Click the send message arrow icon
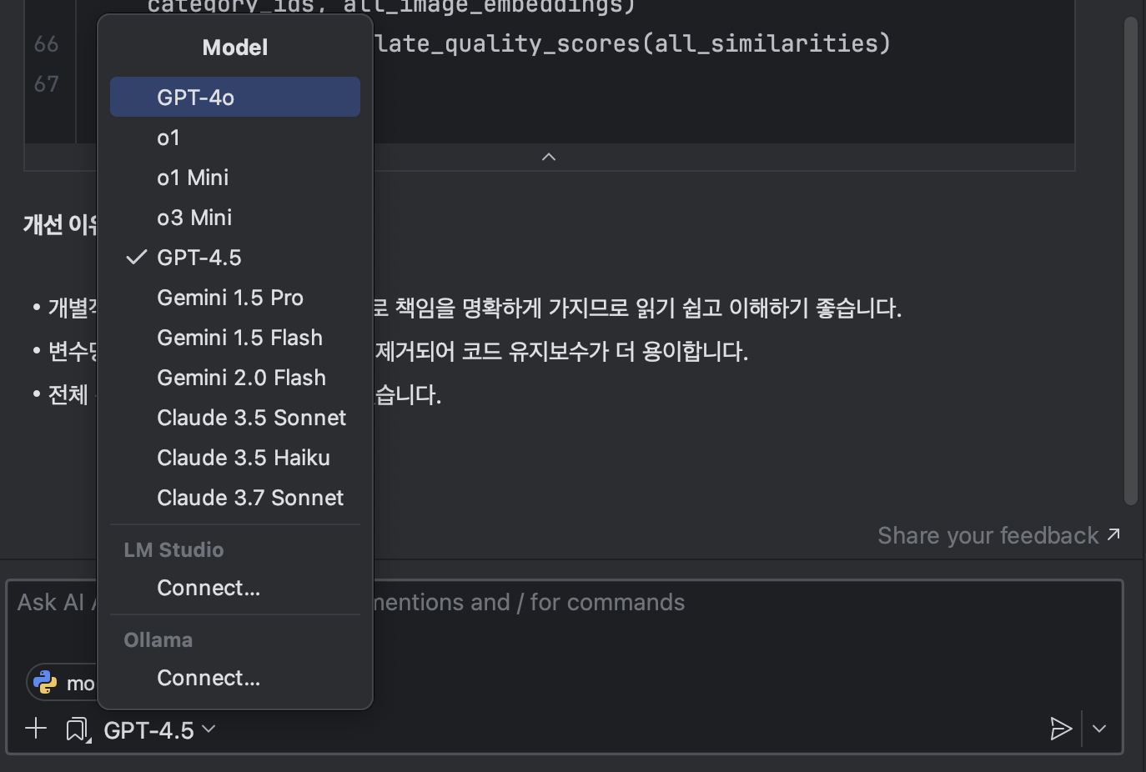The height and width of the screenshot is (772, 1146). tap(1060, 729)
